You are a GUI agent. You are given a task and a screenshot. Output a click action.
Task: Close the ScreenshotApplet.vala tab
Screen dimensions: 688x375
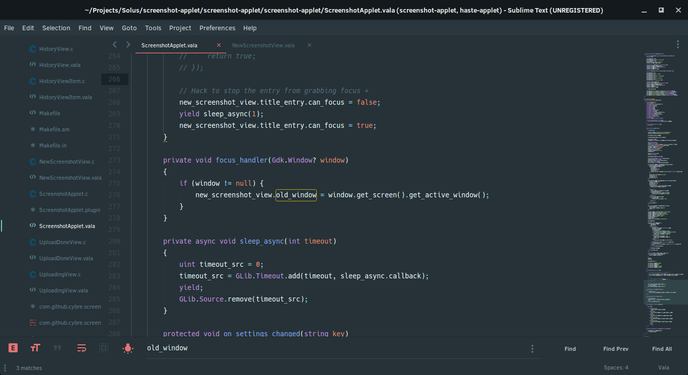click(x=219, y=45)
